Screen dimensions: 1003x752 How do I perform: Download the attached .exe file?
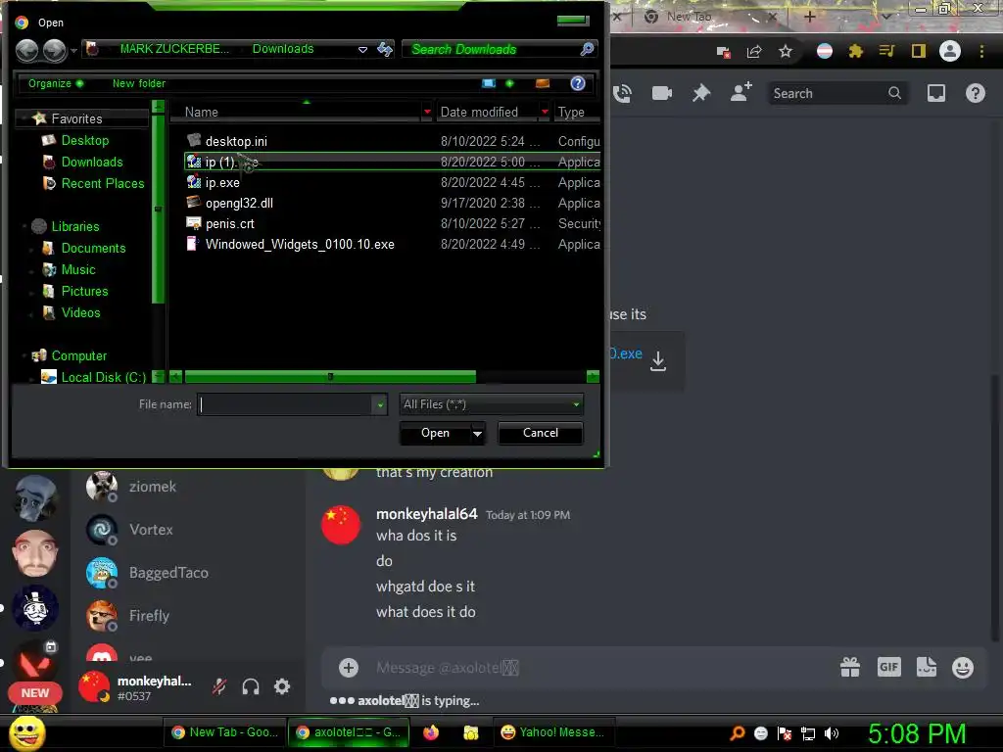point(658,361)
